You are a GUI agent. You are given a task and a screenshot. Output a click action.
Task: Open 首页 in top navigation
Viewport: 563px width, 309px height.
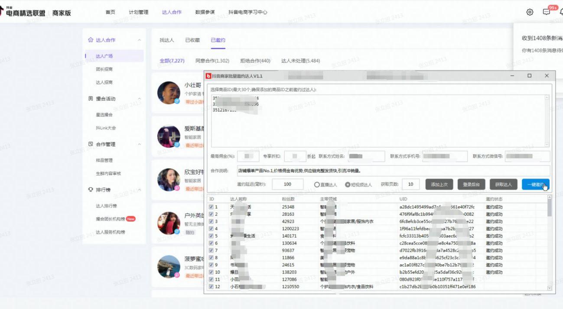click(111, 12)
